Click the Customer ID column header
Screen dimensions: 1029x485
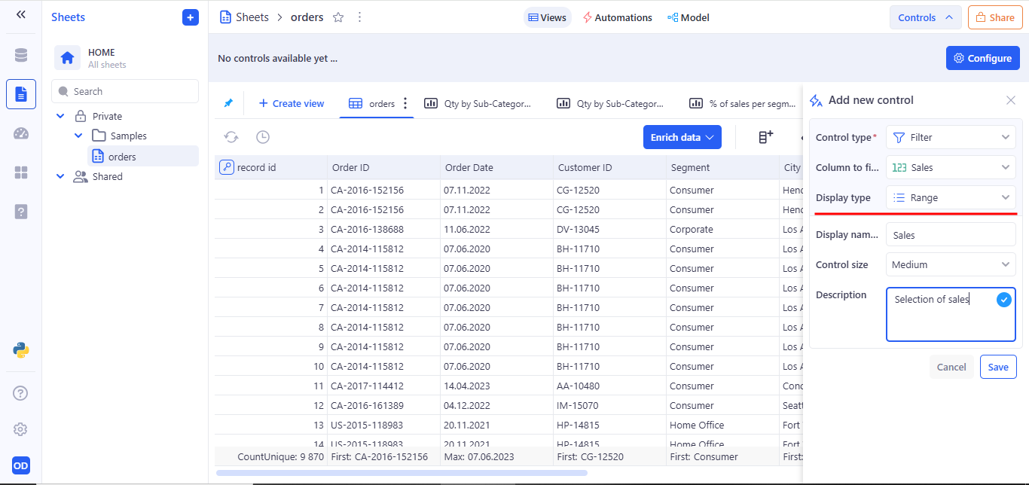point(609,167)
